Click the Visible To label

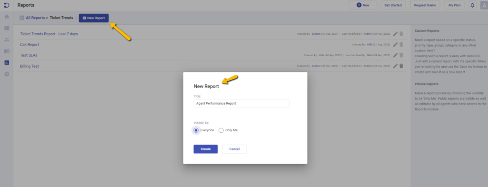pos(202,123)
